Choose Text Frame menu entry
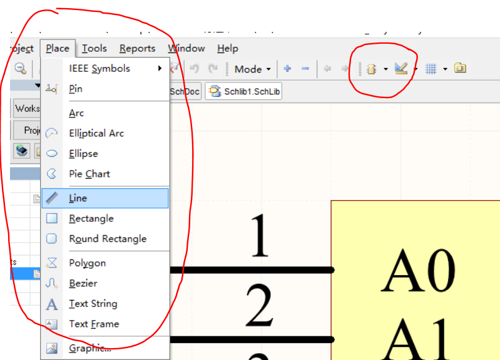500x360 pixels. pyautogui.click(x=105, y=324)
